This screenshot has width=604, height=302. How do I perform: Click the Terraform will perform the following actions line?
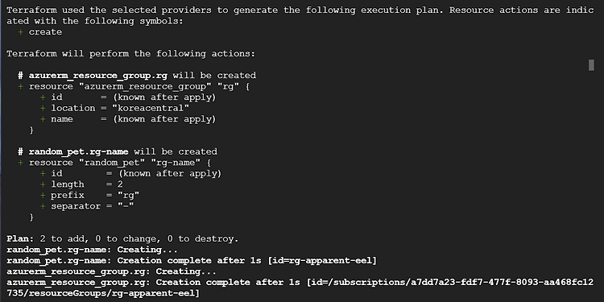(x=130, y=53)
